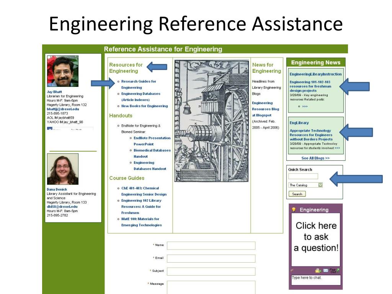This screenshot has height=294, width=392.
Task: Click the 'Hagerty Library, Room 133' text
Action: tap(67, 202)
